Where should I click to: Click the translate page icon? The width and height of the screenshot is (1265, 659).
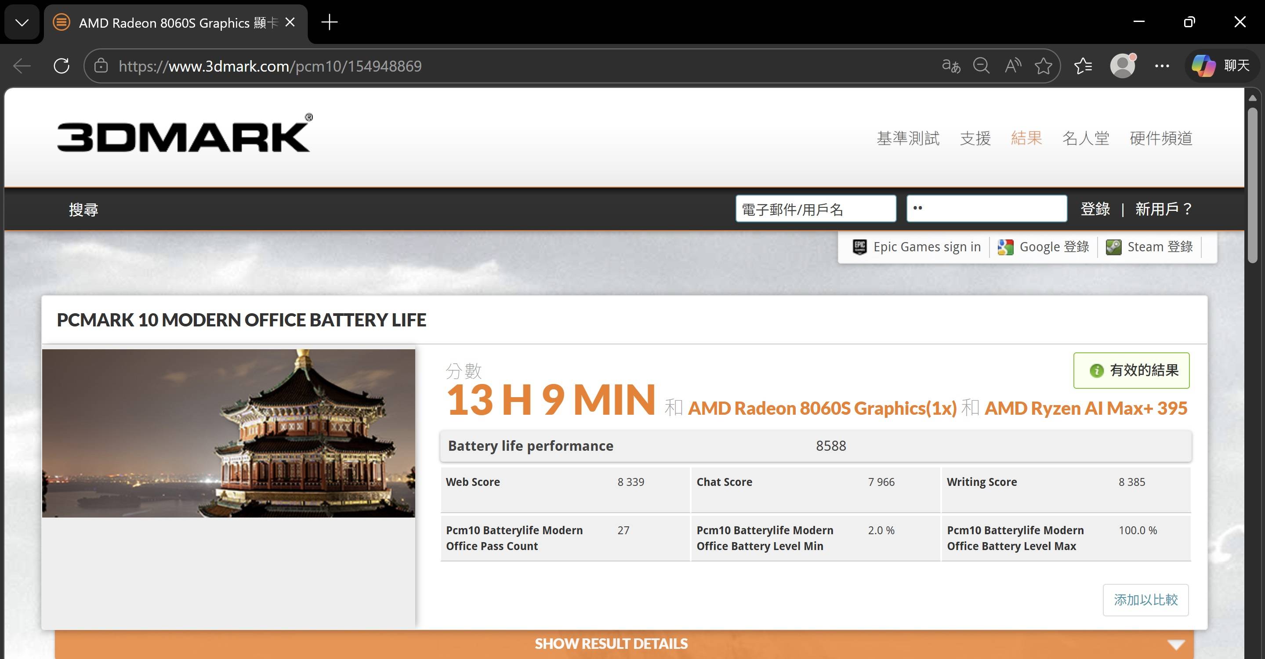click(951, 66)
